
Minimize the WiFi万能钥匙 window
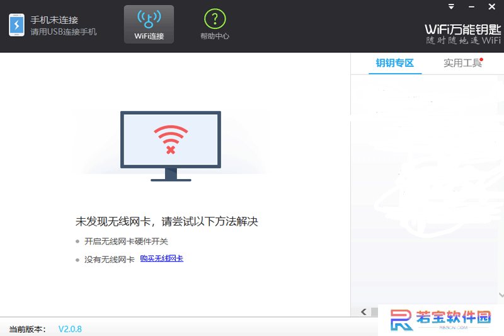coord(471,7)
